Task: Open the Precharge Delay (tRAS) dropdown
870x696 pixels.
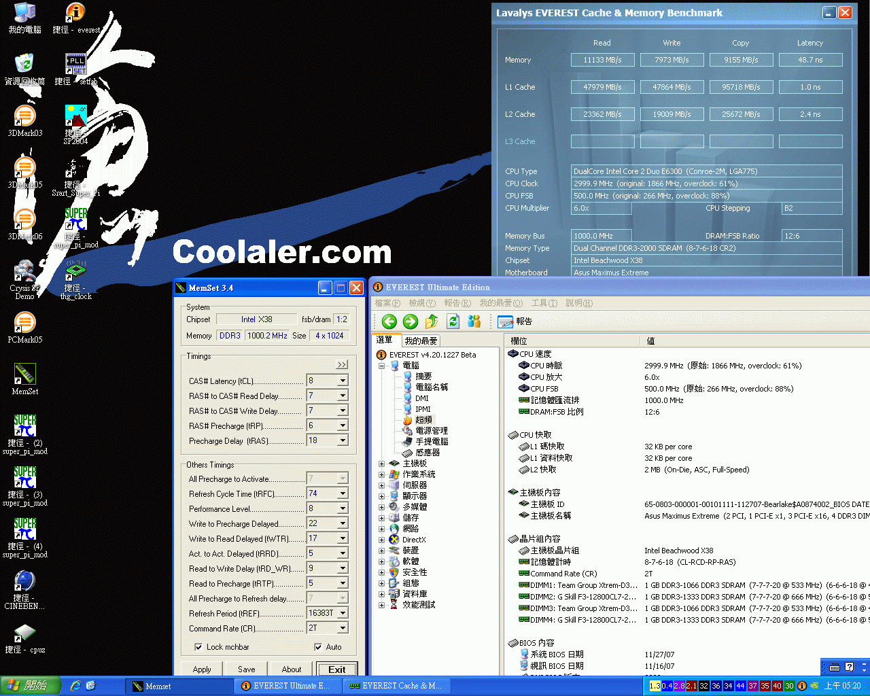Action: point(343,440)
